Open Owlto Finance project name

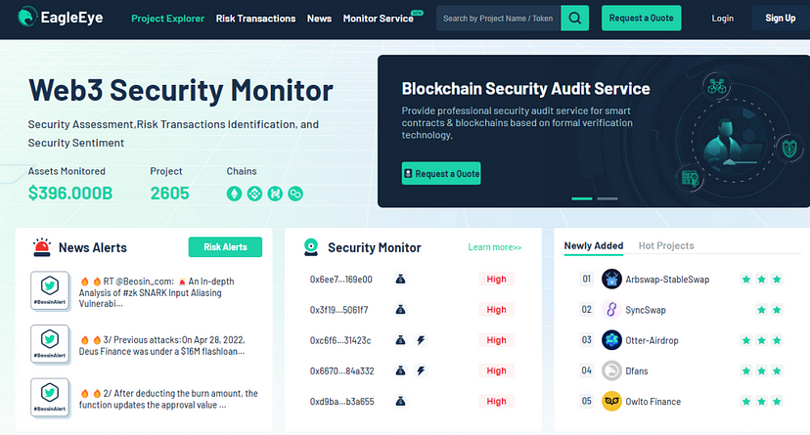click(x=652, y=401)
